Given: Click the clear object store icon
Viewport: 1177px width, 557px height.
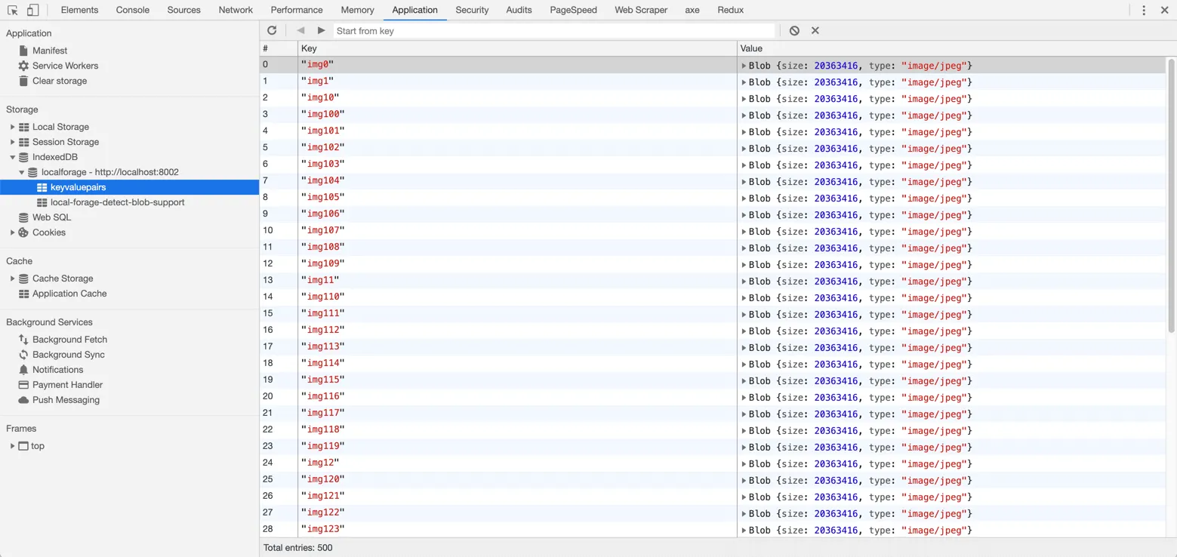Looking at the screenshot, I should click(794, 31).
